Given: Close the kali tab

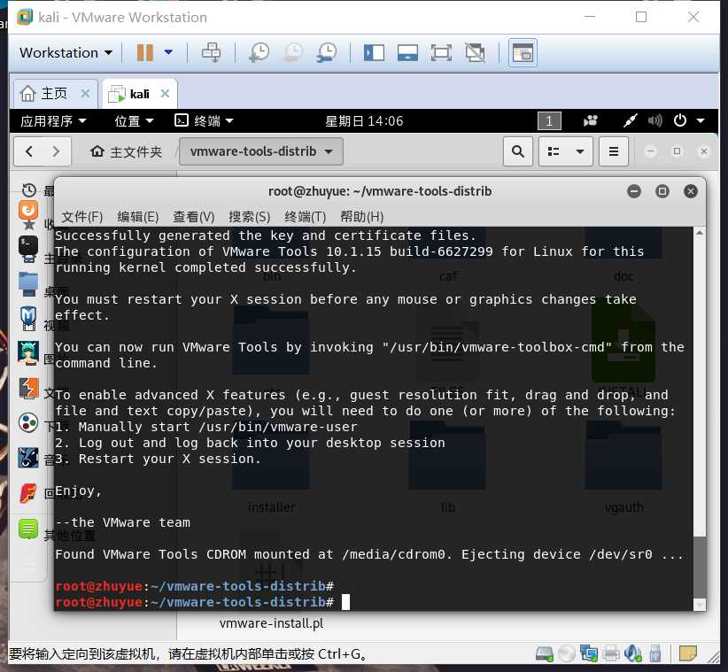Looking at the screenshot, I should pos(165,93).
